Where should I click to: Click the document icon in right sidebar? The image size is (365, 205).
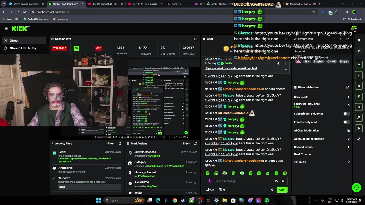(x=359, y=86)
